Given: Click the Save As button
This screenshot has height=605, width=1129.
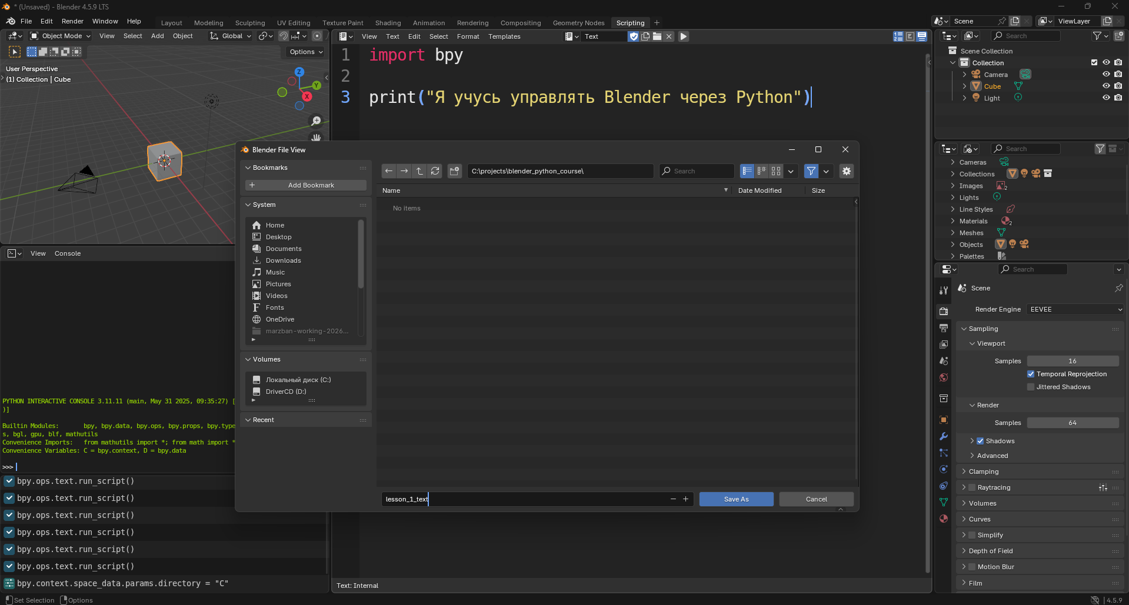Looking at the screenshot, I should click(x=737, y=499).
